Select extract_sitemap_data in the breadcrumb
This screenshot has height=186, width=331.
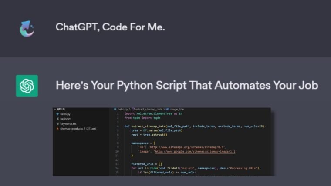[x=149, y=109]
